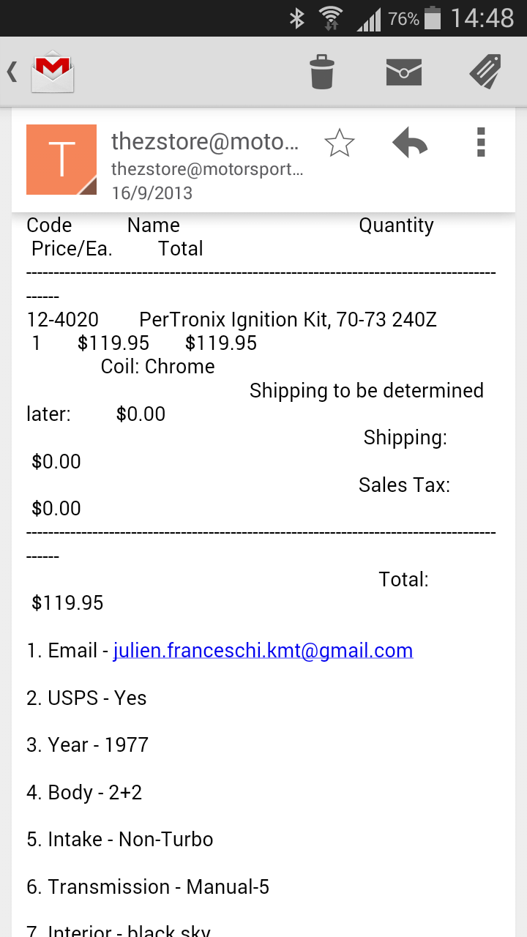Viewport: 527px width, 937px height.
Task: Open the three-dot message overflow menu
Action: (x=480, y=143)
